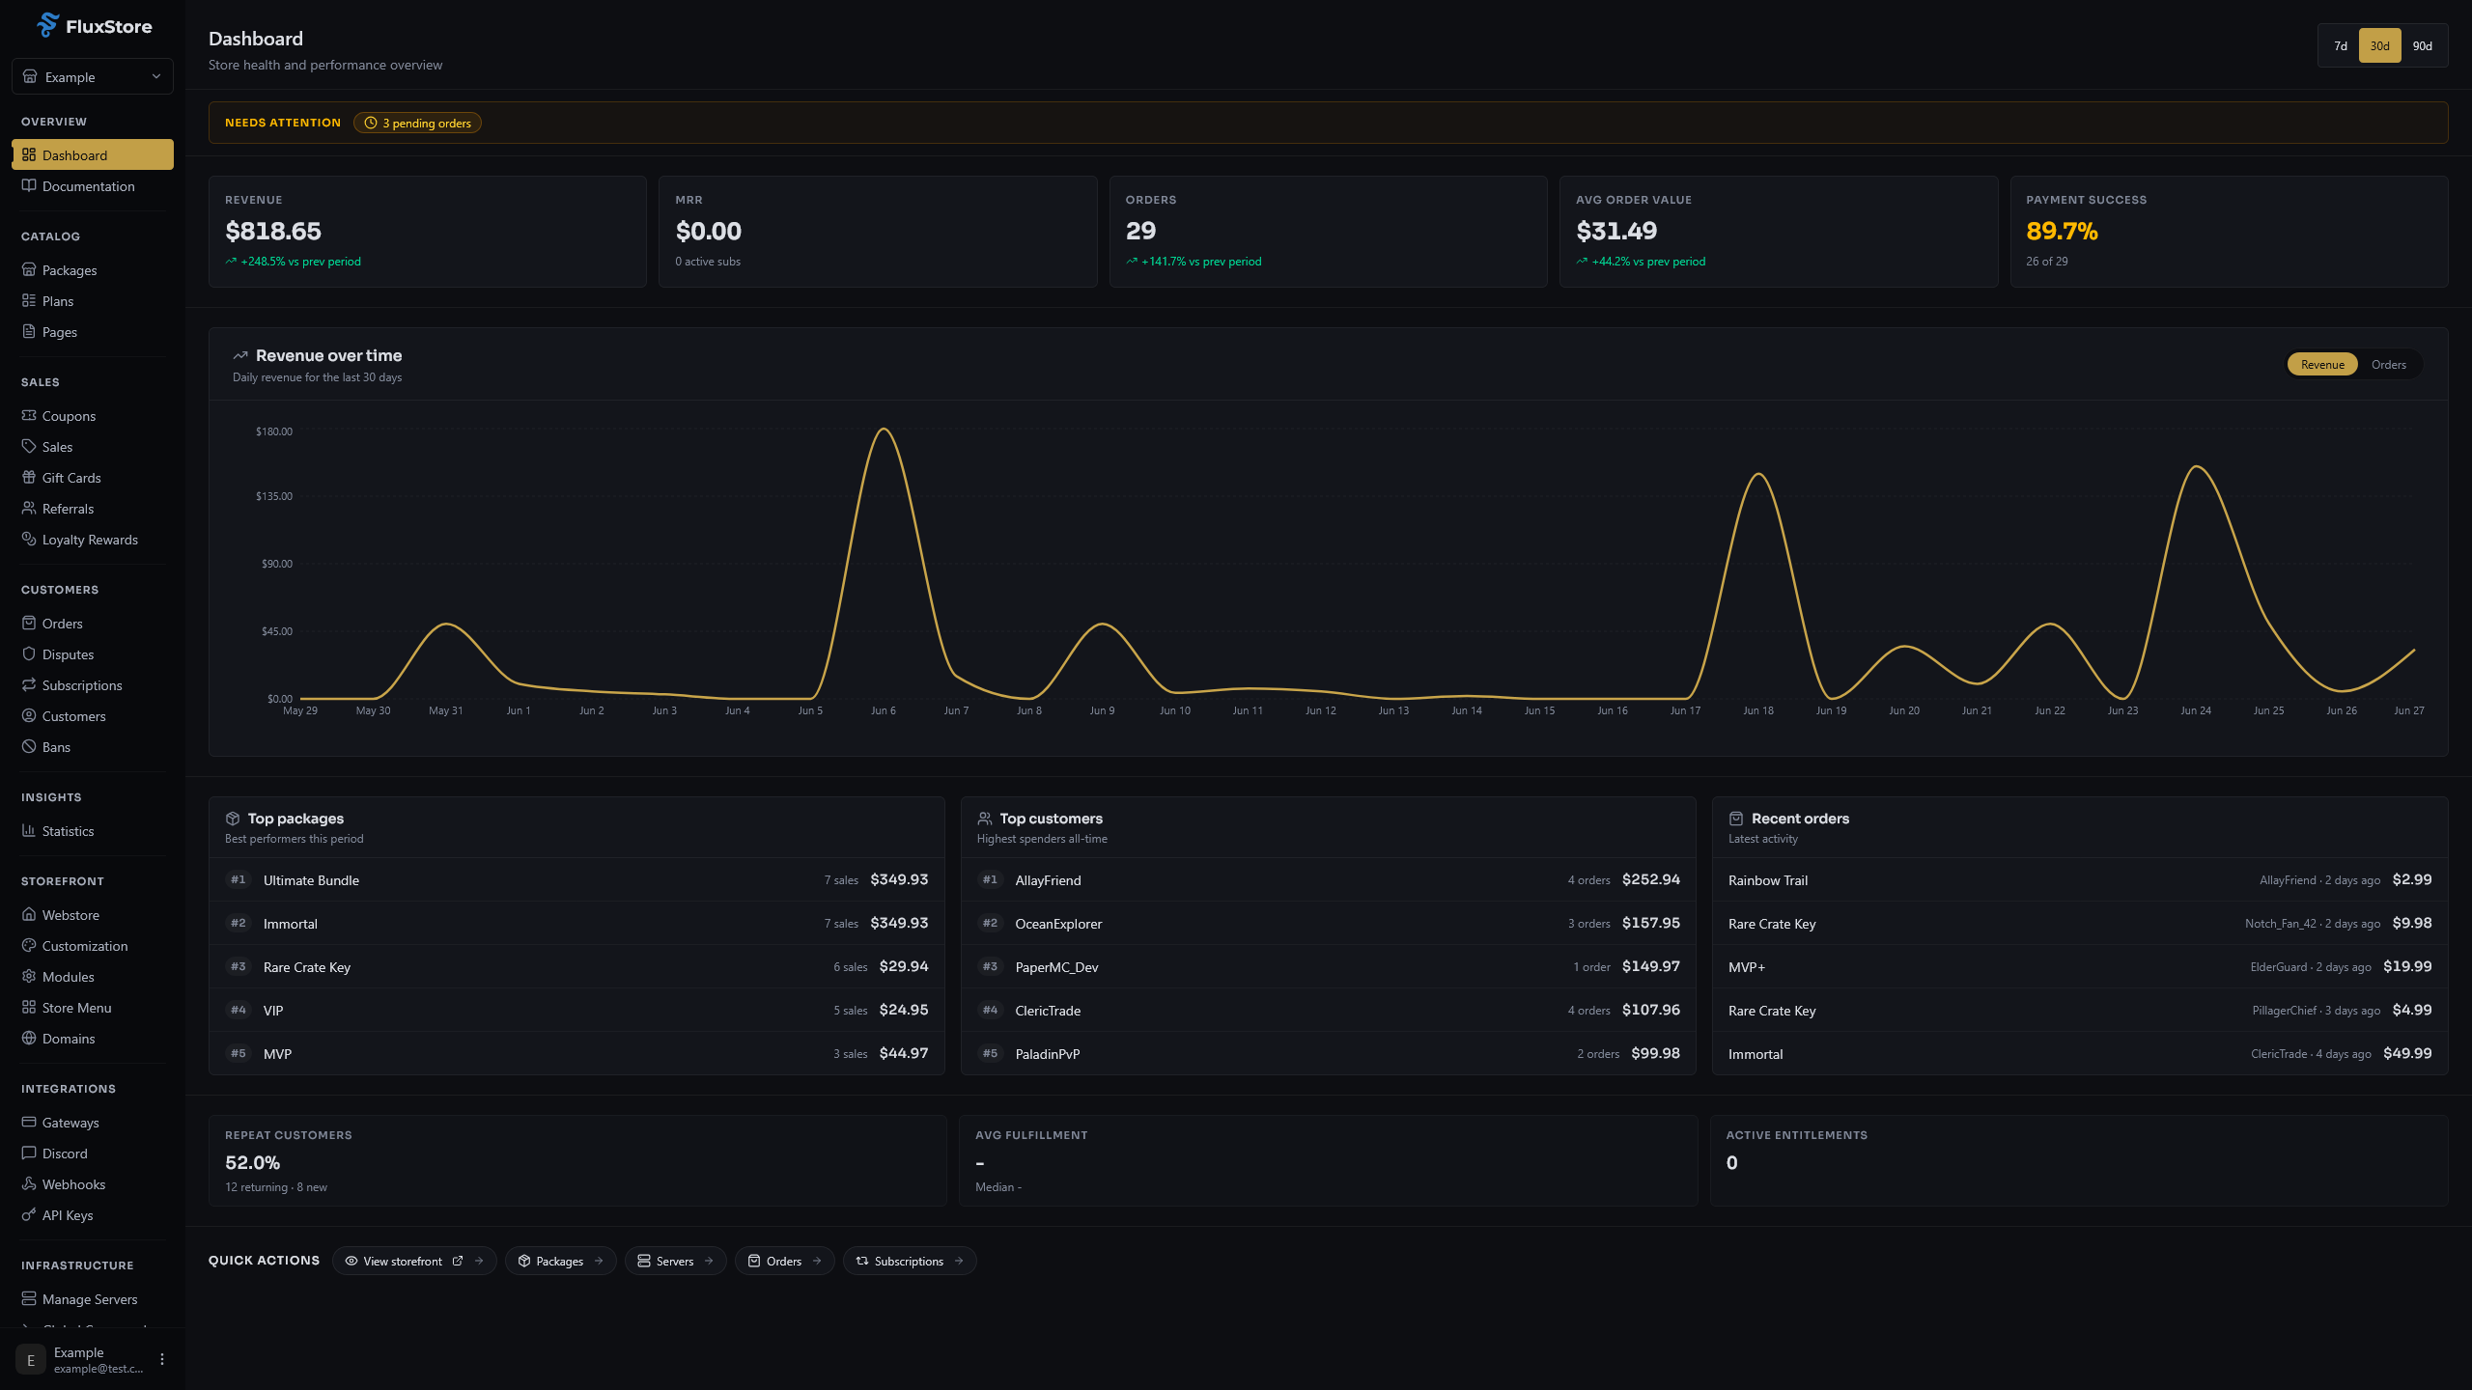Click the Modules gear icon
This screenshot has height=1390, width=2472.
(29, 977)
